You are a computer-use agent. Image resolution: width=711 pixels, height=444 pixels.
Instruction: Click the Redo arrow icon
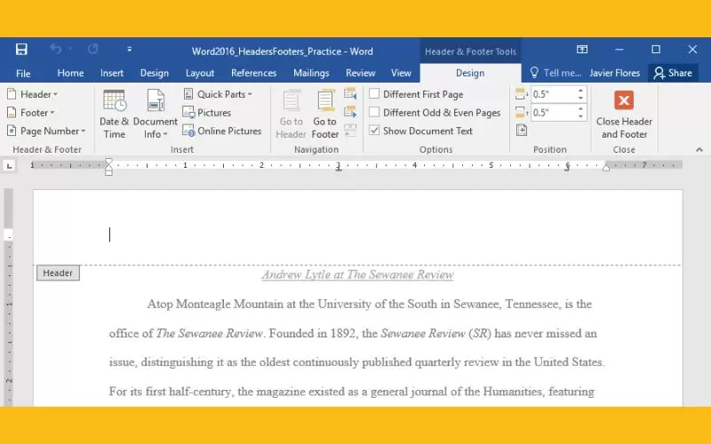point(92,49)
